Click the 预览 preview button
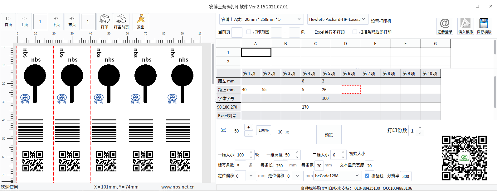 329,135
